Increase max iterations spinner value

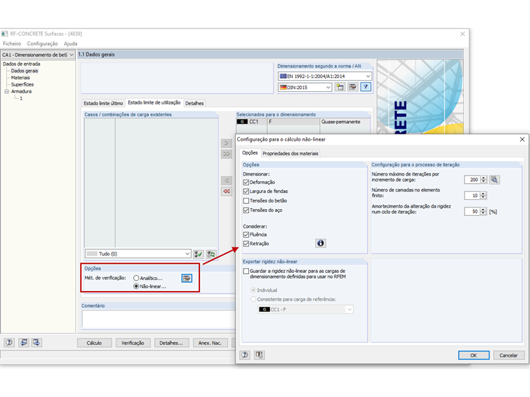tap(483, 178)
